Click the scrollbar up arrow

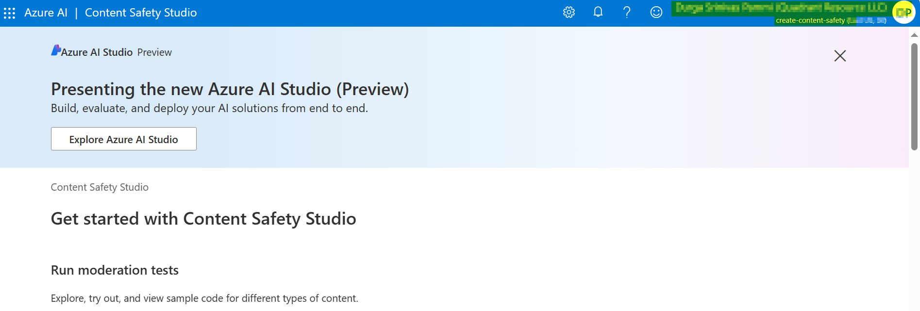click(914, 35)
